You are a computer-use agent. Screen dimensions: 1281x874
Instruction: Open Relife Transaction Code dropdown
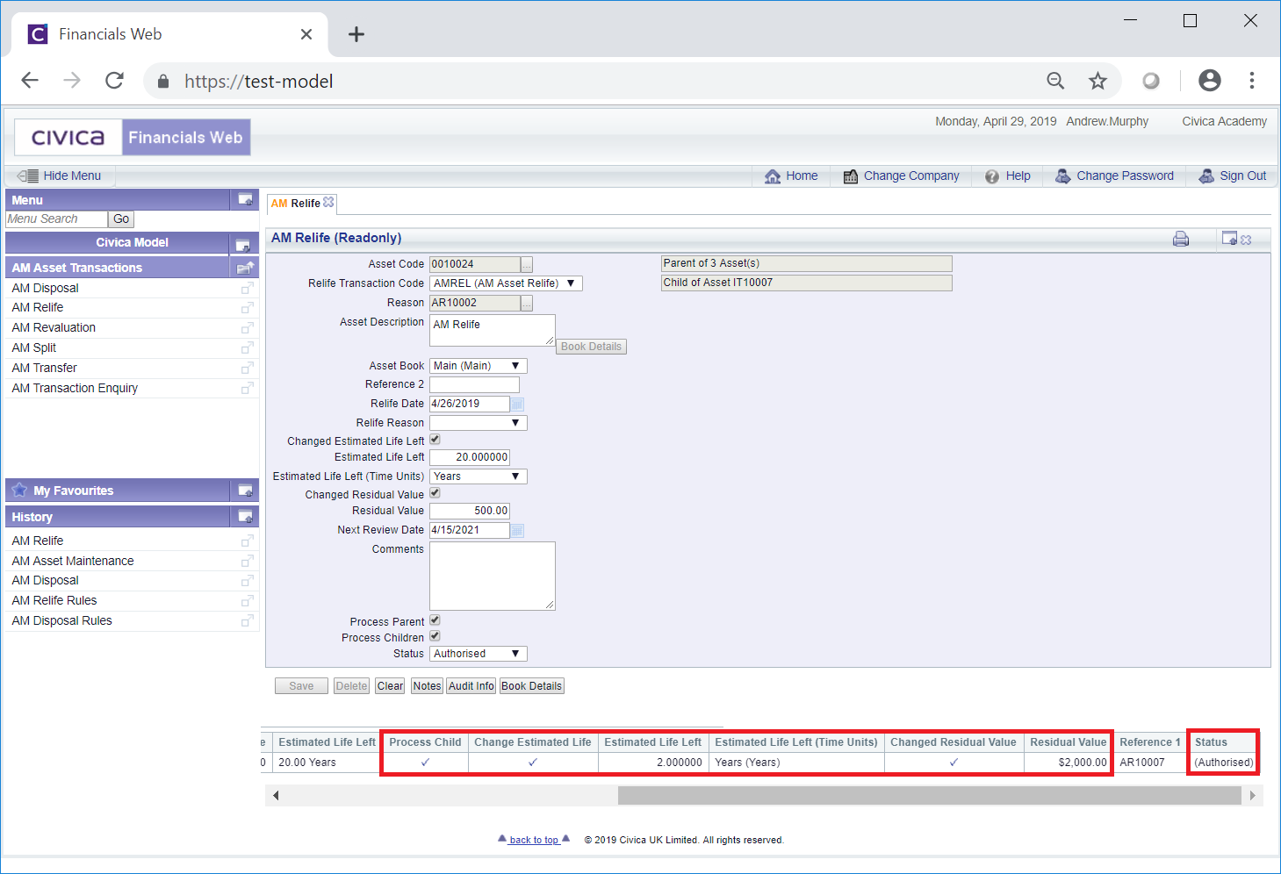tap(506, 283)
